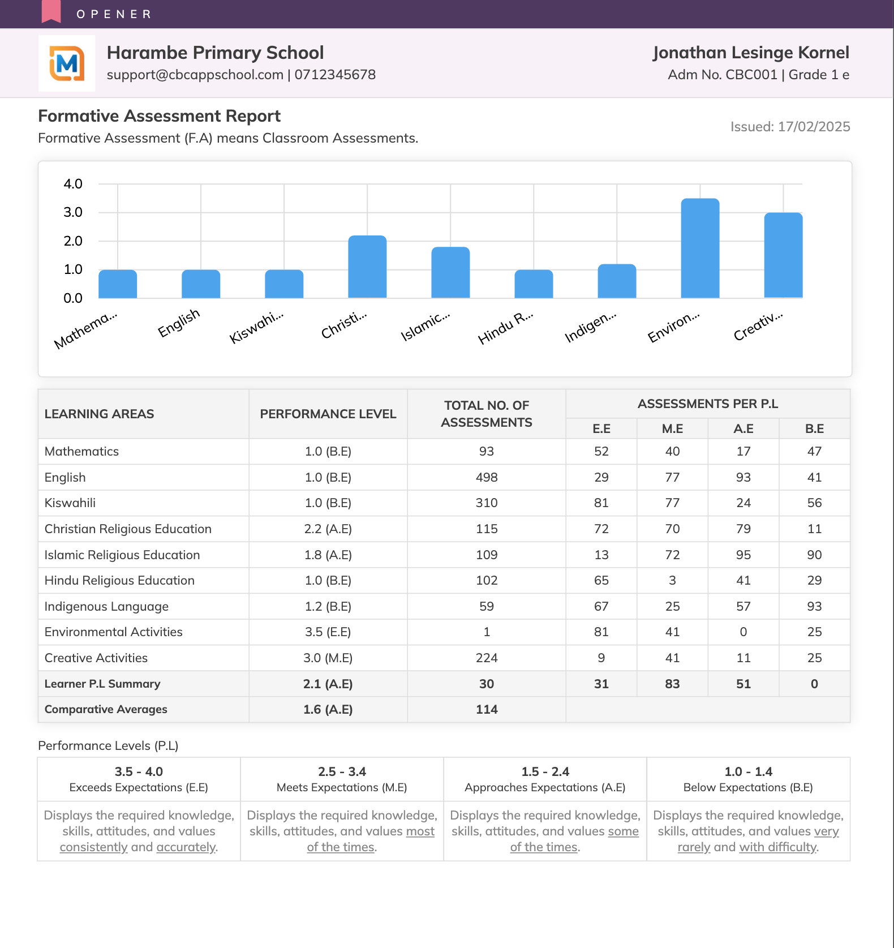Click the Creative Activities chart bar
The height and width of the screenshot is (948, 894).
coord(783,255)
